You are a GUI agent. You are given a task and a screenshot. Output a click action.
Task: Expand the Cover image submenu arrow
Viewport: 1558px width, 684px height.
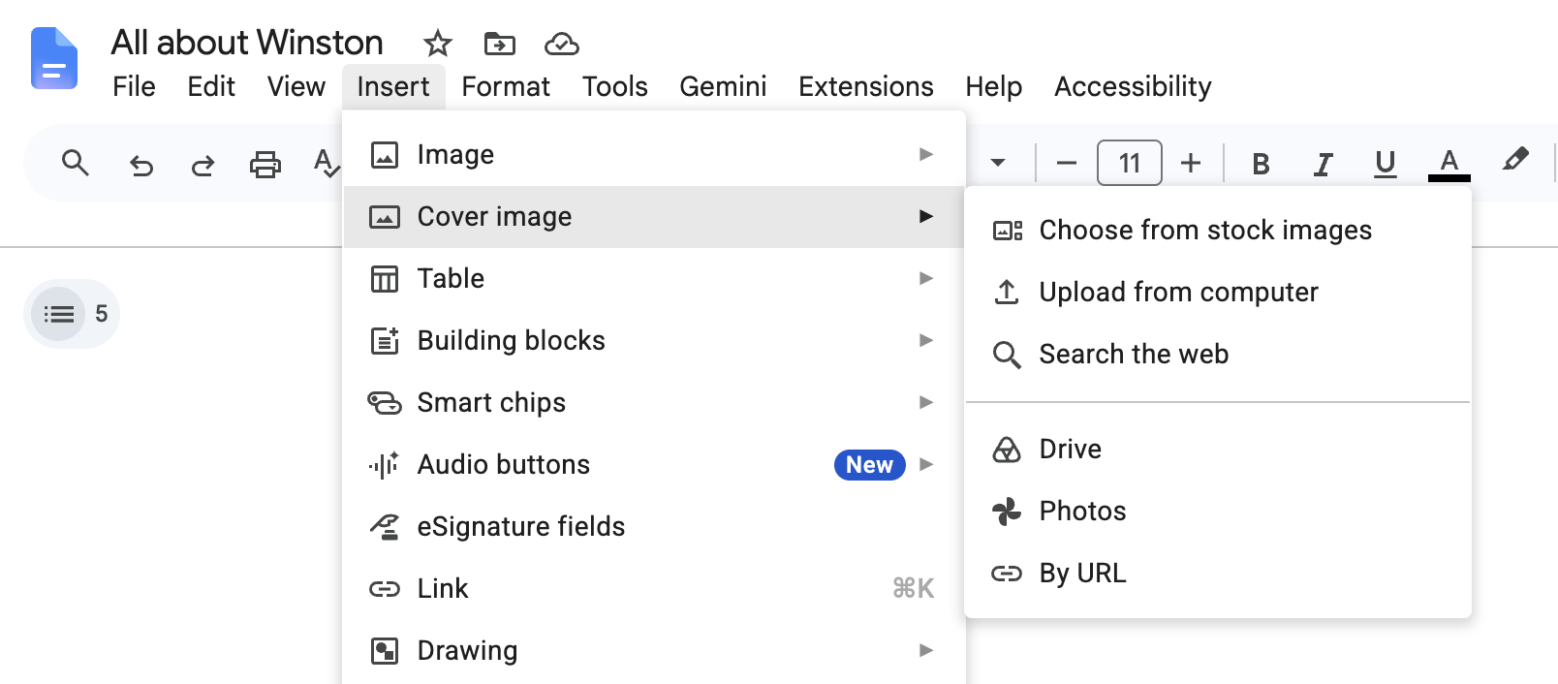tap(926, 216)
